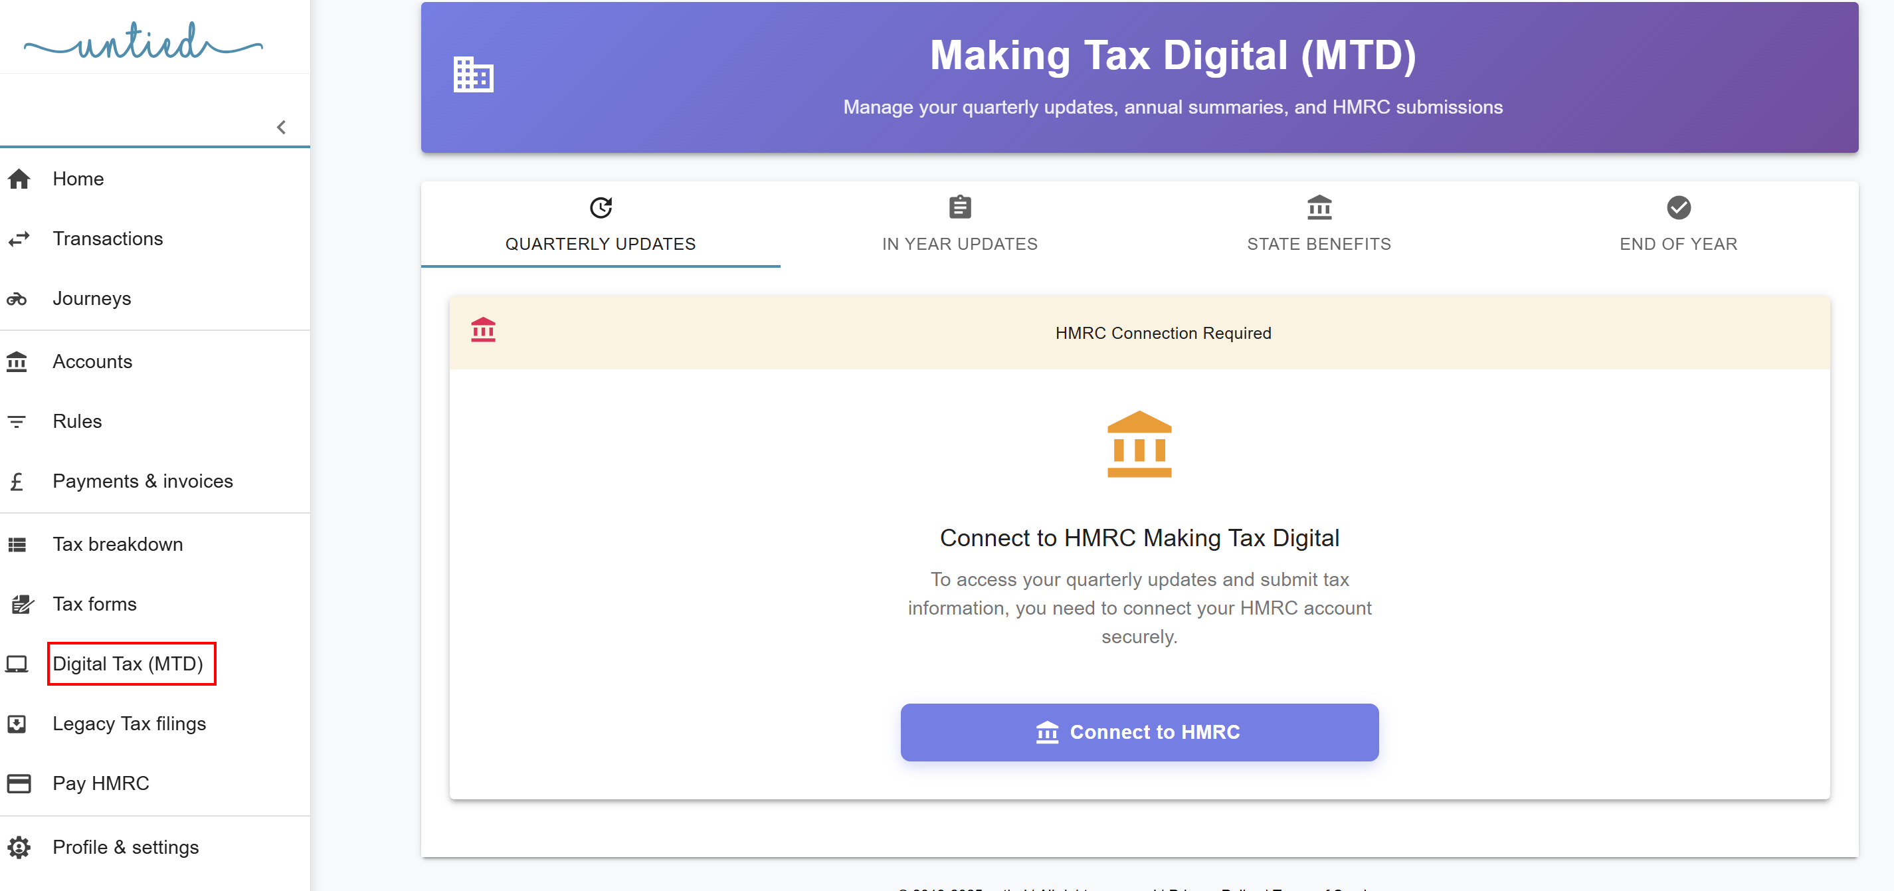This screenshot has height=891, width=1894.
Task: Open the End of Year tab
Action: (x=1679, y=225)
